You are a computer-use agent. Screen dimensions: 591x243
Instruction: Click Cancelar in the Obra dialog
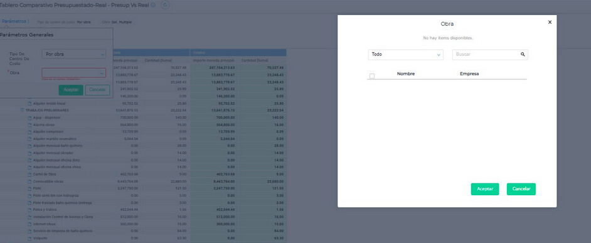521,189
